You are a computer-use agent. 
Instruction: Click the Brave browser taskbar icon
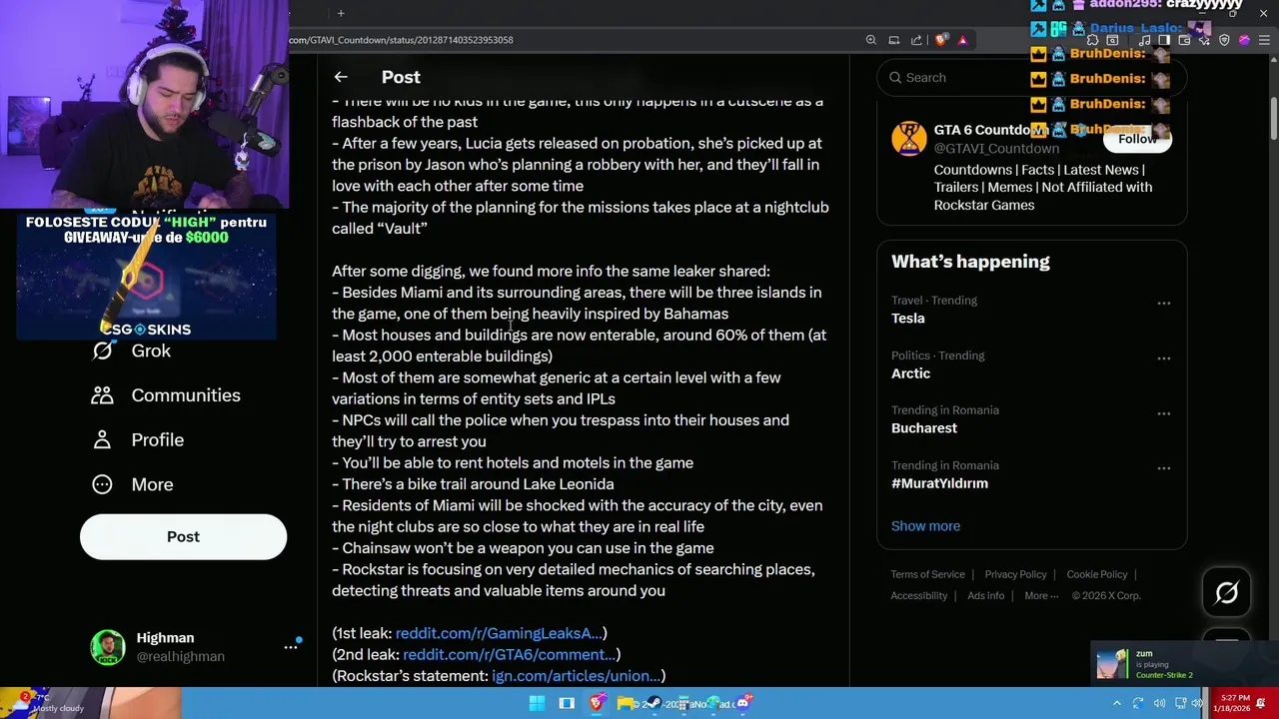tap(597, 703)
